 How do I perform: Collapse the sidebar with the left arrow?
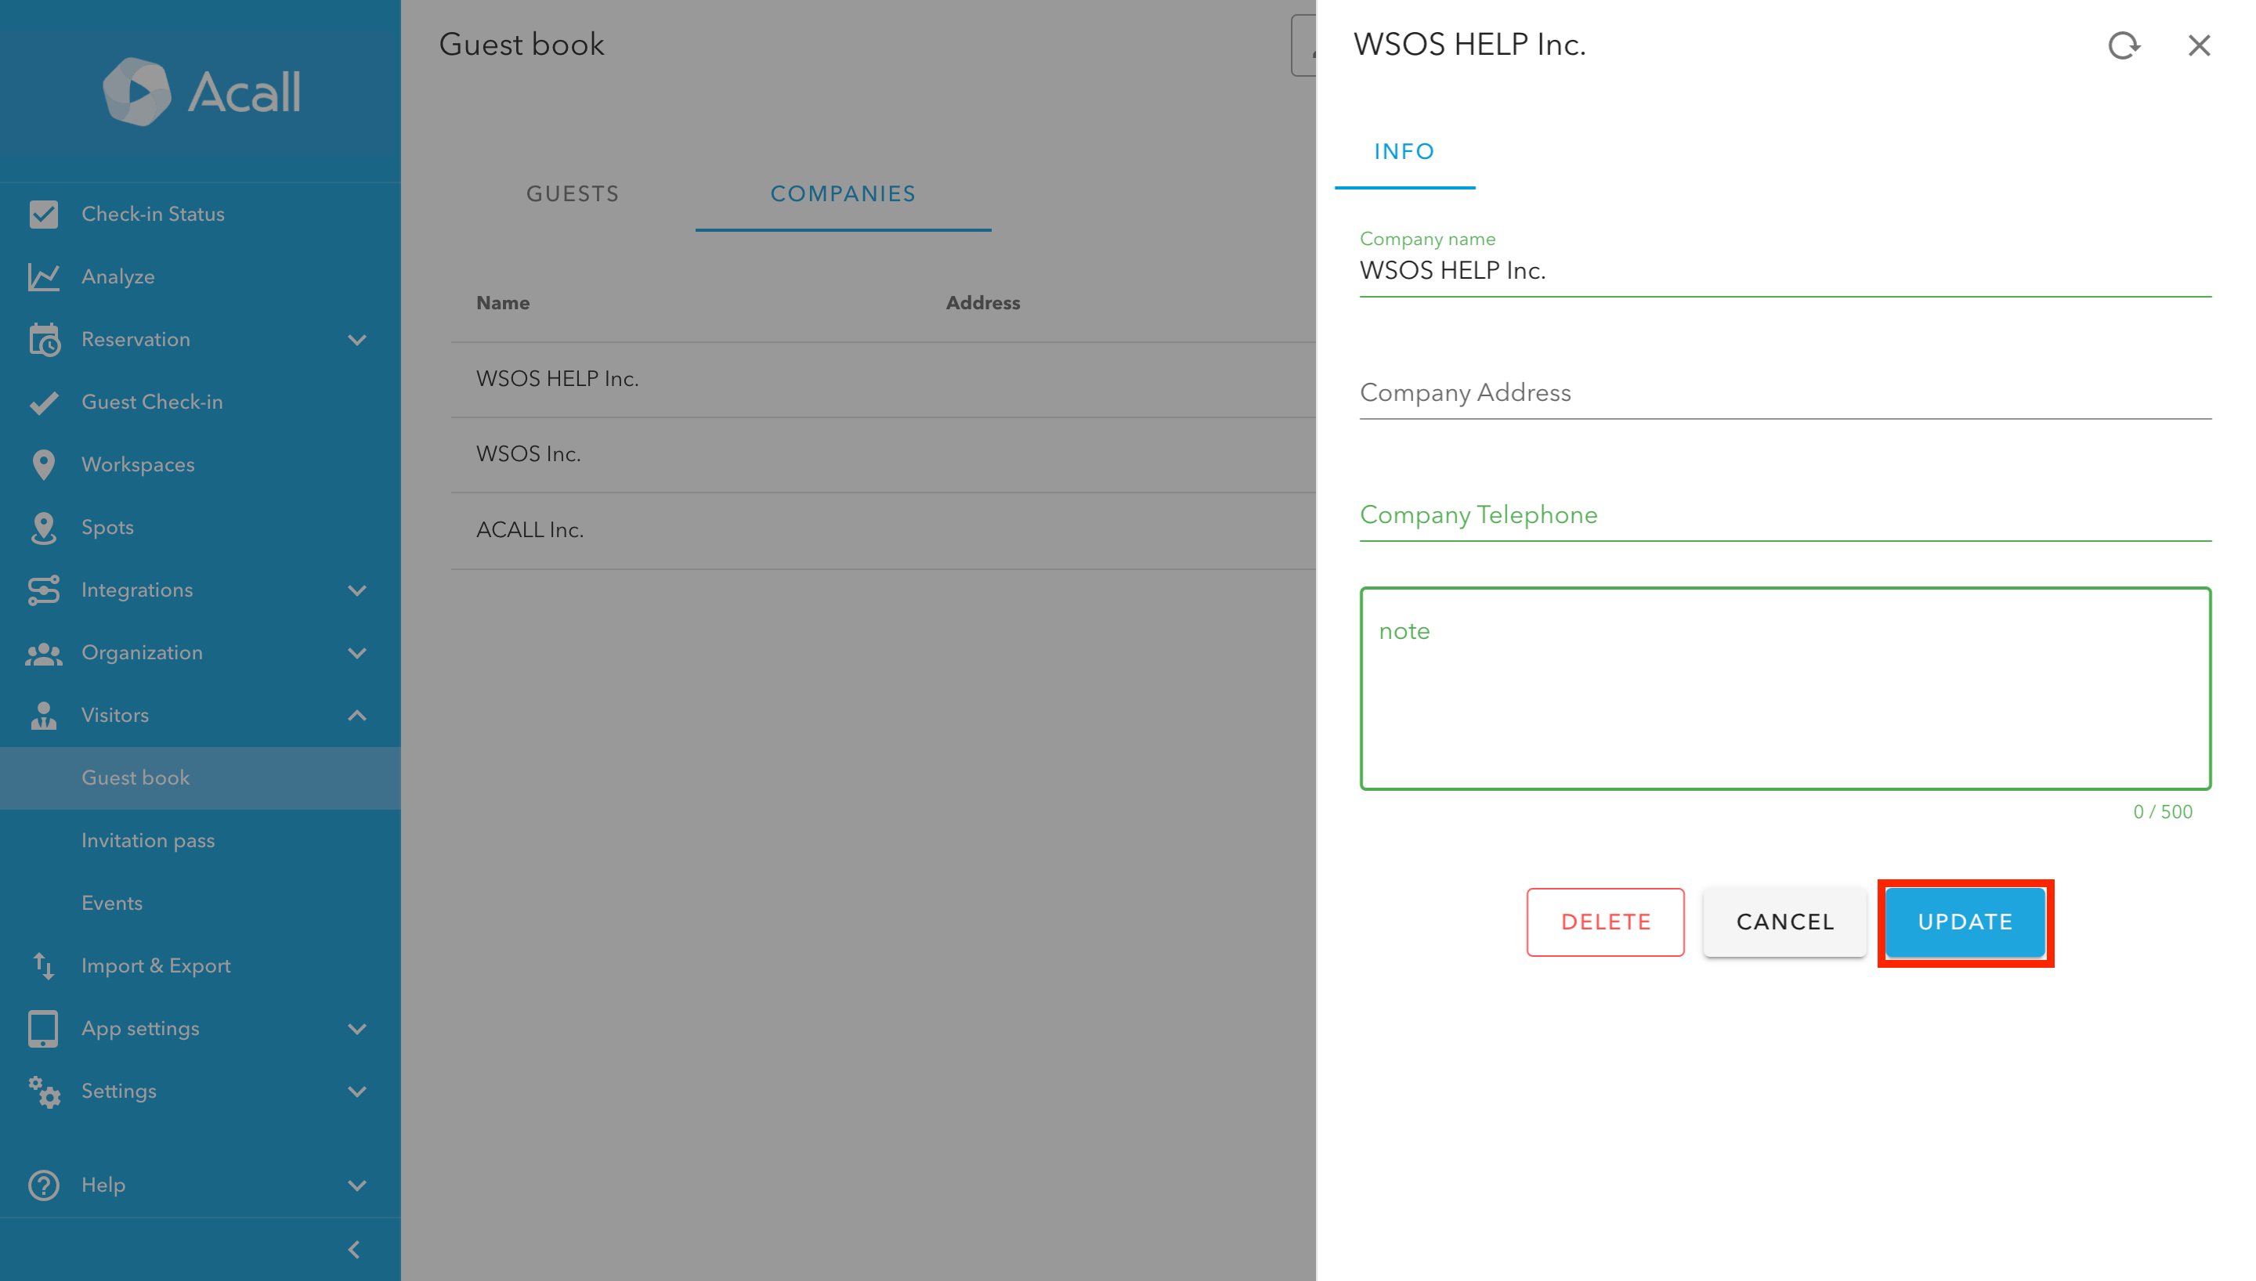pos(354,1248)
